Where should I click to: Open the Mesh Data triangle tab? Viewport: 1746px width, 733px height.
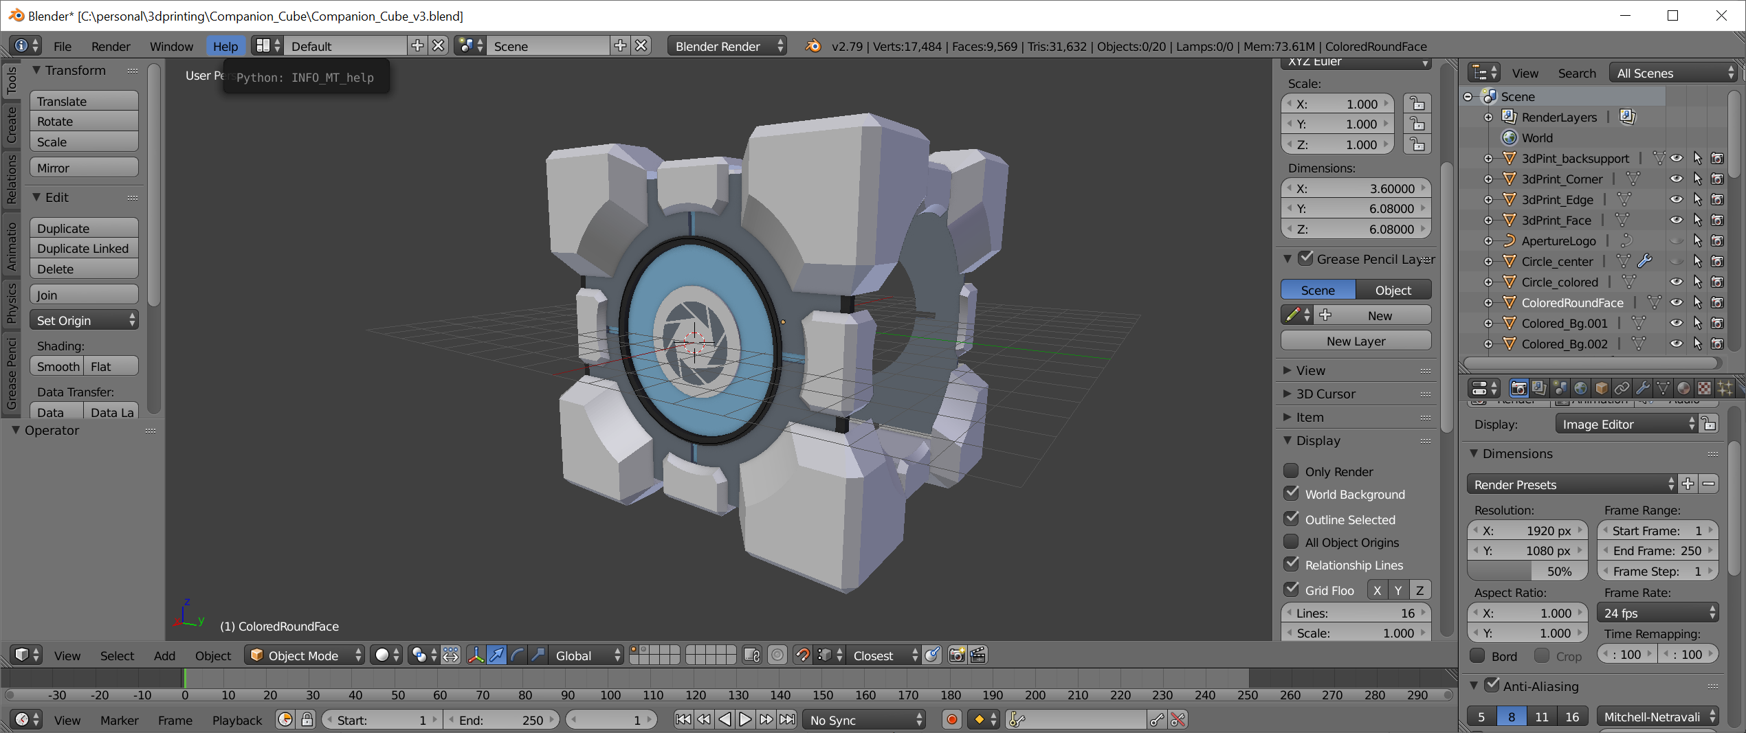pos(1663,388)
